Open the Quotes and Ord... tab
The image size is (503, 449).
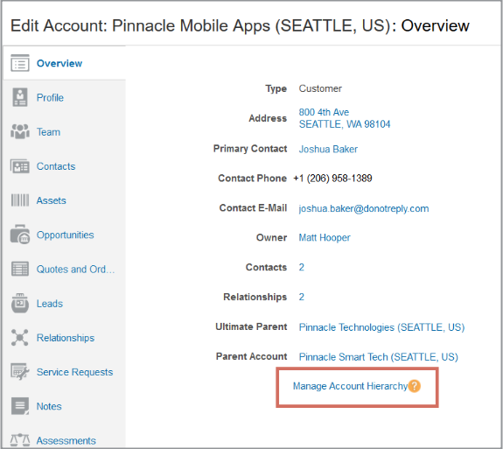[x=75, y=270]
